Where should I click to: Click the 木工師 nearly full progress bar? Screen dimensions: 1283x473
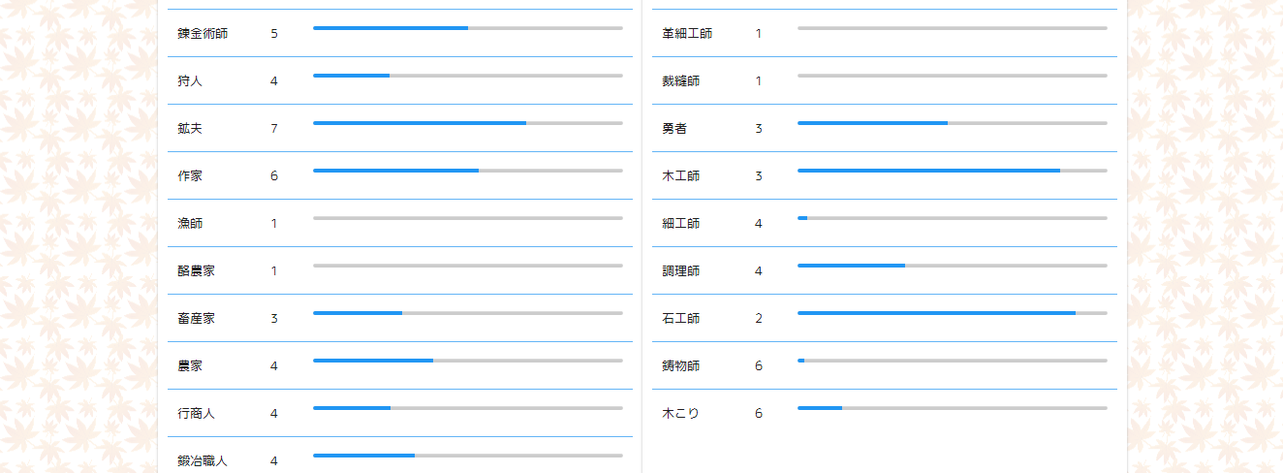tap(953, 171)
